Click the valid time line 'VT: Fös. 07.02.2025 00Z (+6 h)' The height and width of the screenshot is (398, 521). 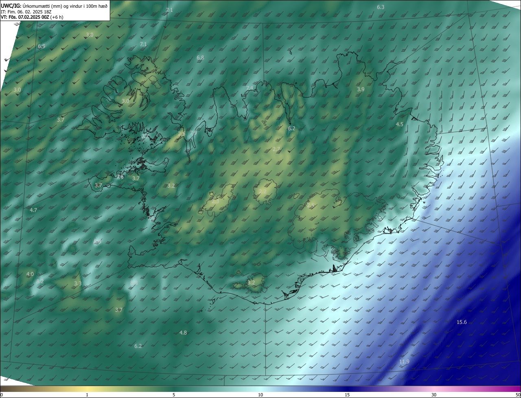tap(32, 17)
